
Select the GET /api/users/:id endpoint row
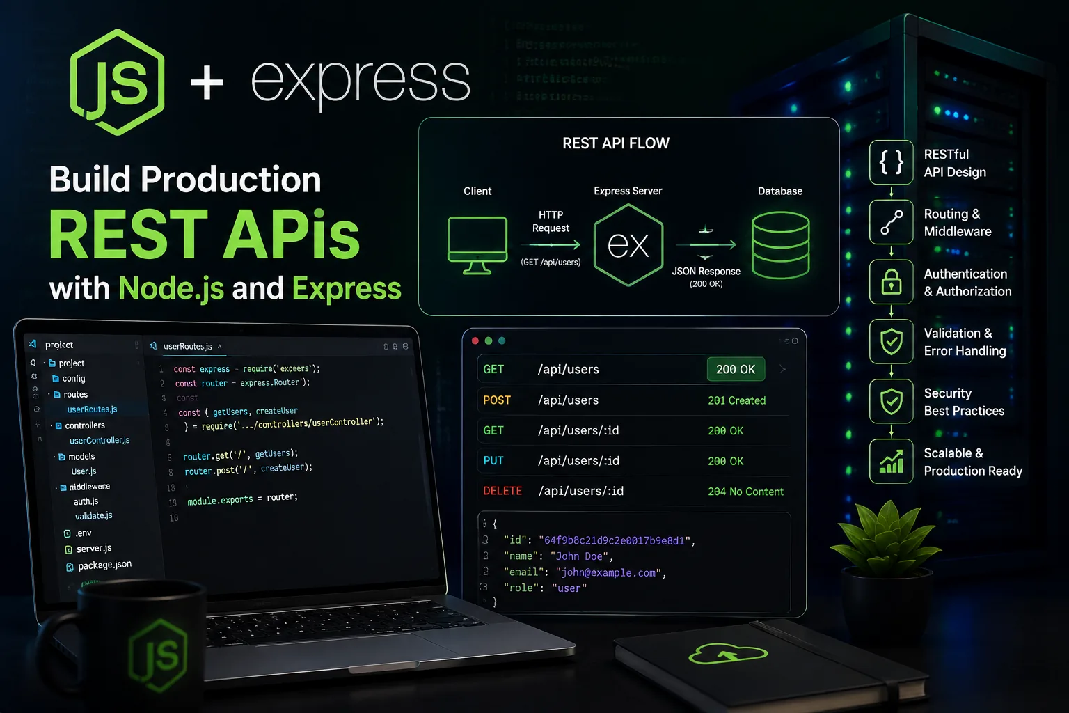[633, 430]
